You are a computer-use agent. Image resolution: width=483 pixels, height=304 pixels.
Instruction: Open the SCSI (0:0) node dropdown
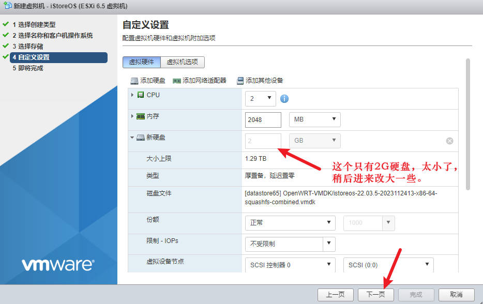pyautogui.click(x=388, y=265)
